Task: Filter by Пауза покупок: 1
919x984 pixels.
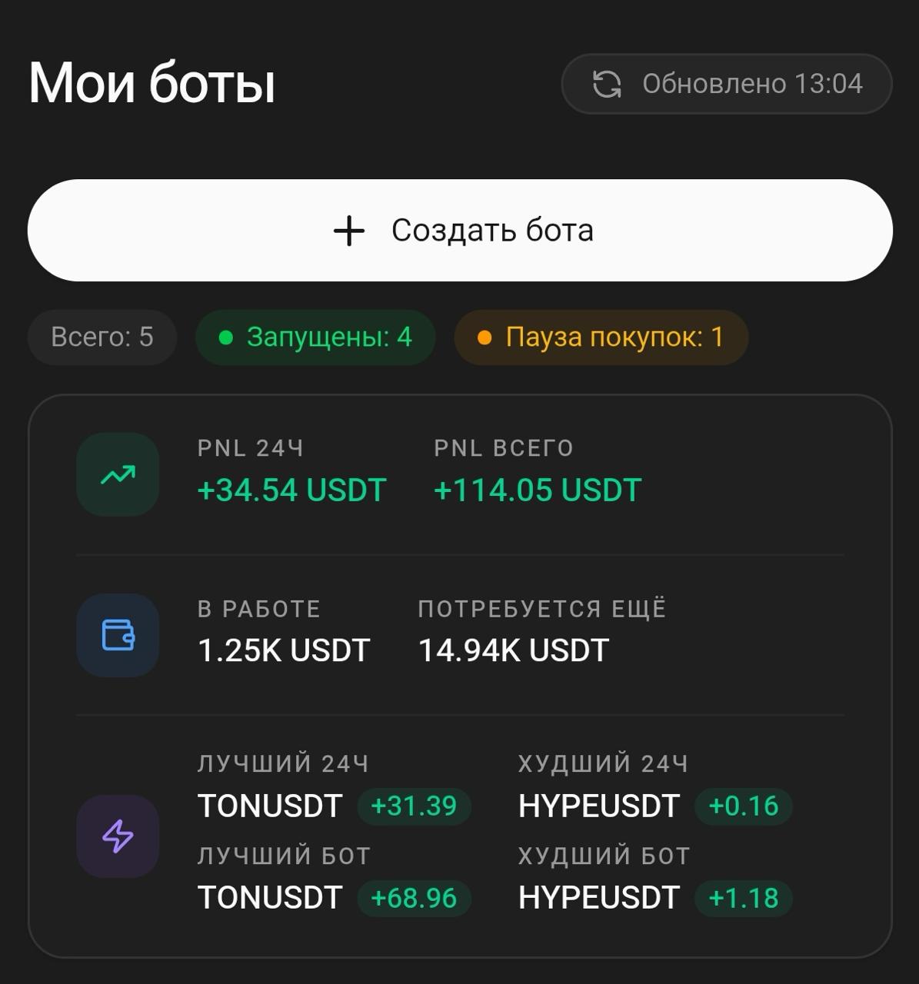Action: coord(601,337)
